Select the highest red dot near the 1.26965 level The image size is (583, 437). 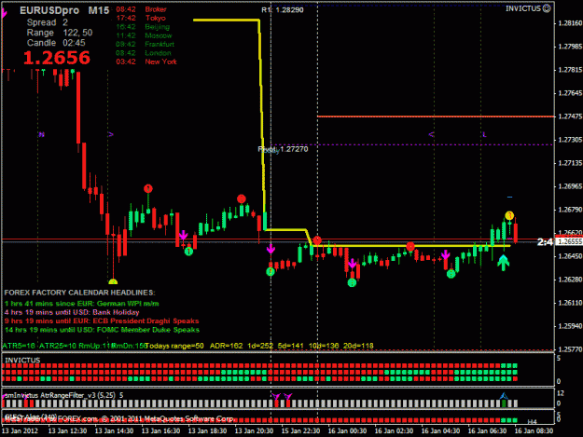coord(148,188)
